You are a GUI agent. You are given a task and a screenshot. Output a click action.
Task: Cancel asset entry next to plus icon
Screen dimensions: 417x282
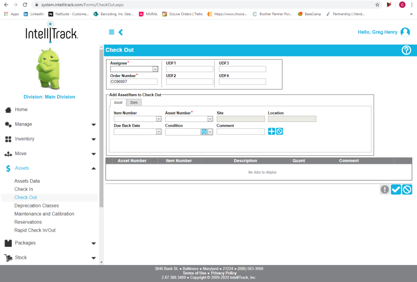279,131
